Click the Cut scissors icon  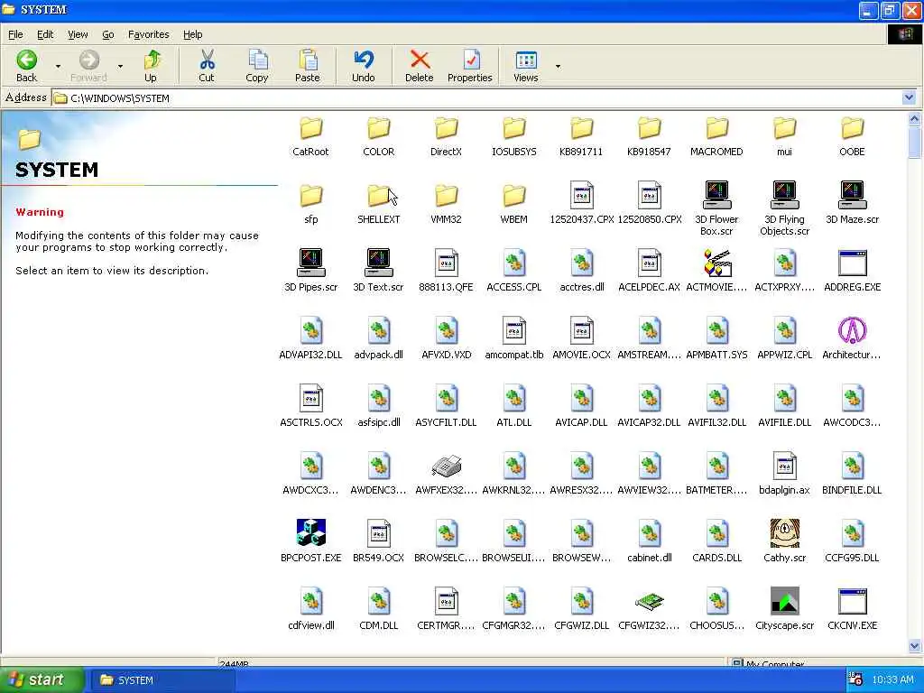click(x=207, y=60)
